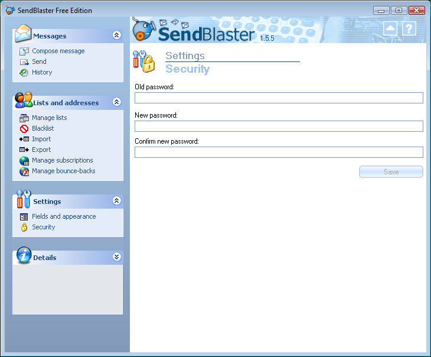Click the Export arrow icon

pyautogui.click(x=24, y=150)
